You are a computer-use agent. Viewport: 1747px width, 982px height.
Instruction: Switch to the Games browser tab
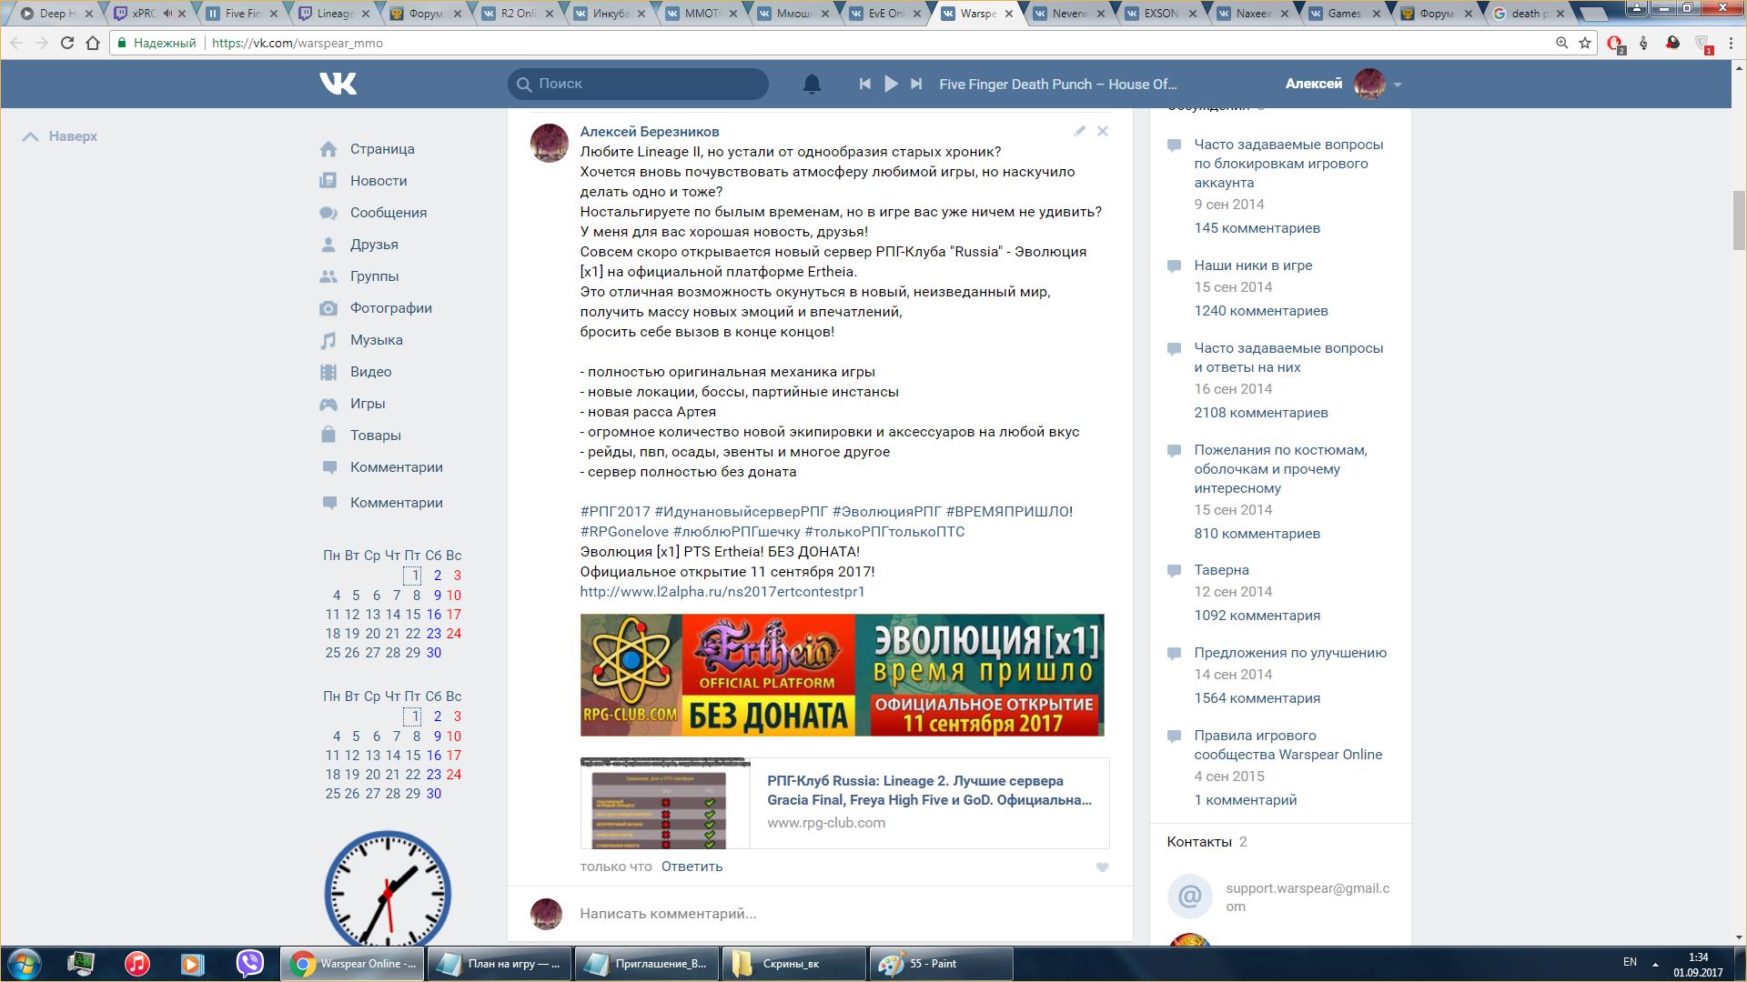click(x=1345, y=14)
